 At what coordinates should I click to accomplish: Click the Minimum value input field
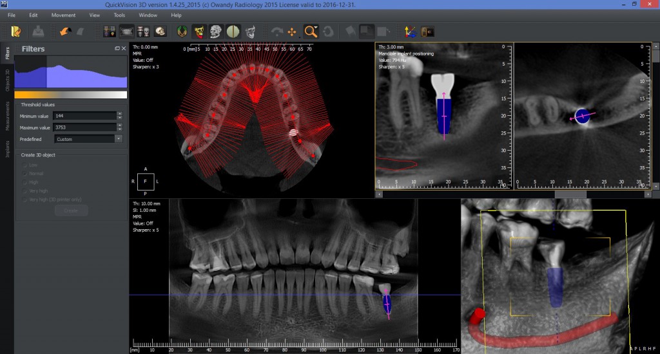(x=84, y=116)
